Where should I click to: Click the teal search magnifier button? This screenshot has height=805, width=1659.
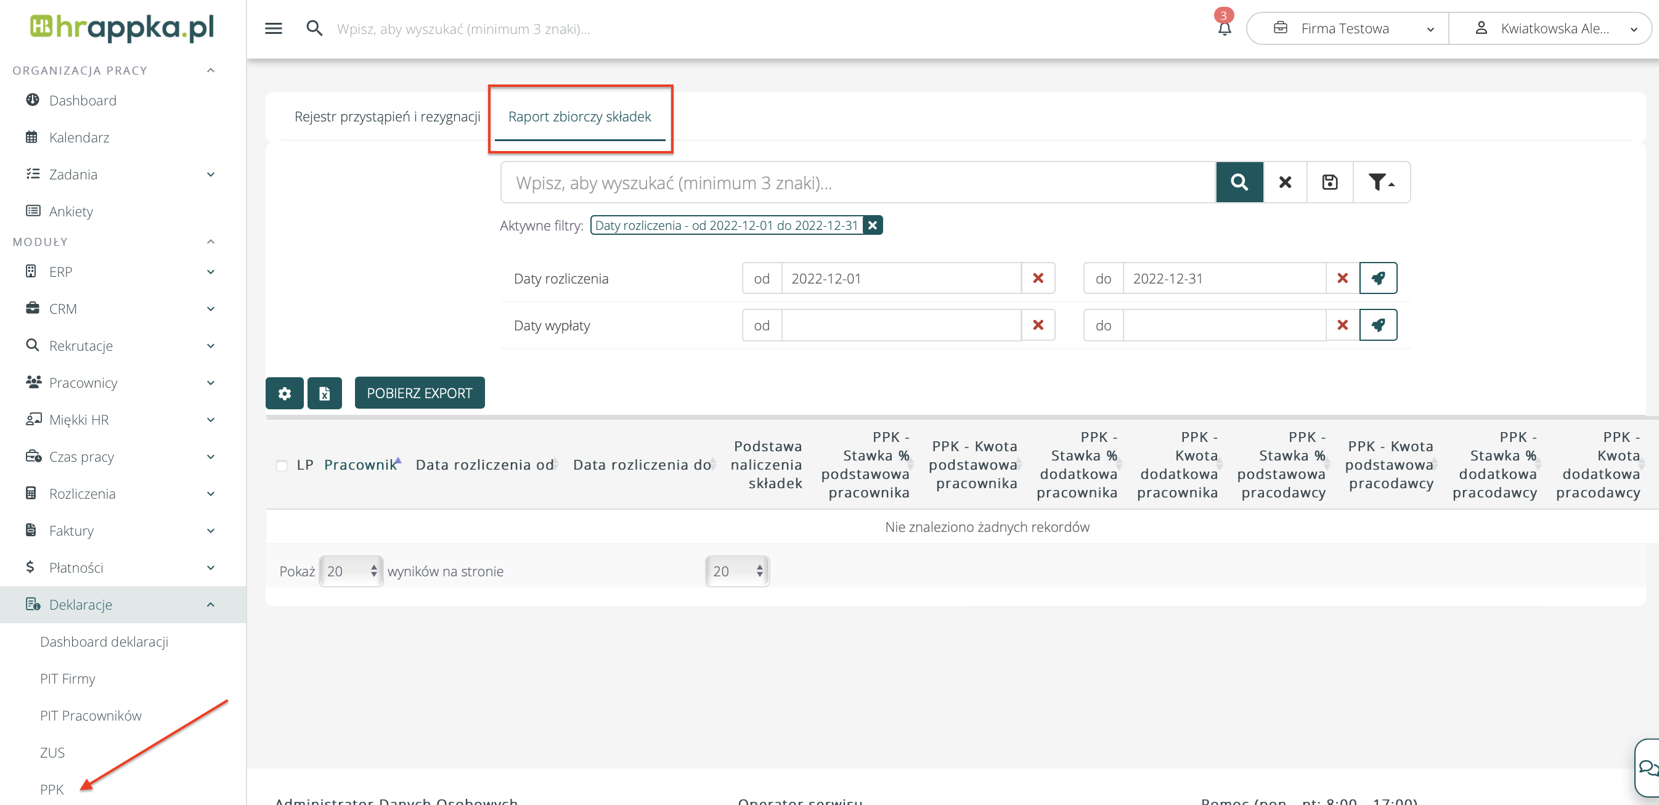click(x=1239, y=182)
